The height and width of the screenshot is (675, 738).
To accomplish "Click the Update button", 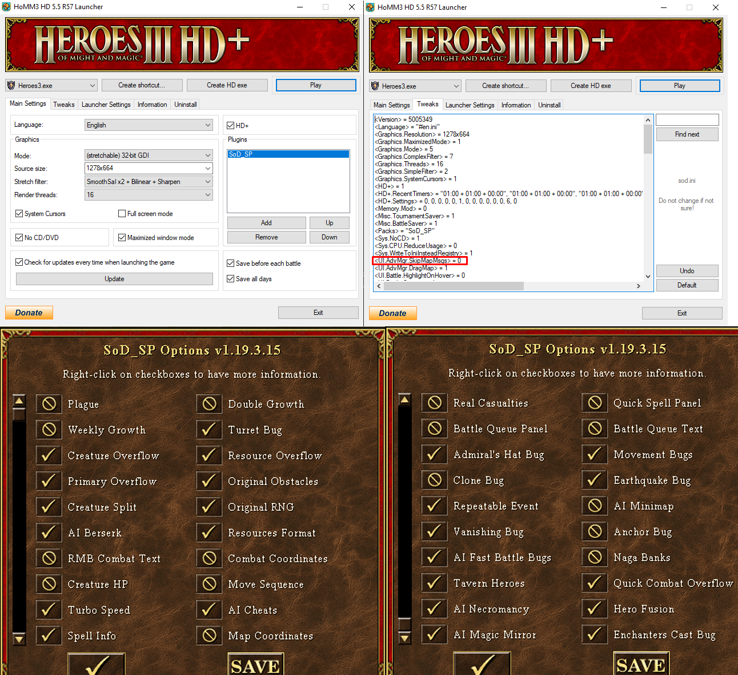I will pos(114,279).
